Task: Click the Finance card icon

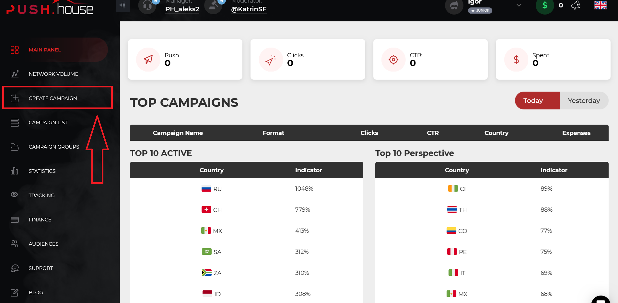Action: [15, 220]
